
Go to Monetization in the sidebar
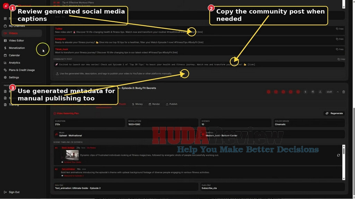17,48
